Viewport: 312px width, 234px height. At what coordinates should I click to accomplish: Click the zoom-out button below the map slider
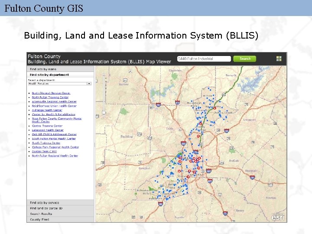tap(104, 116)
